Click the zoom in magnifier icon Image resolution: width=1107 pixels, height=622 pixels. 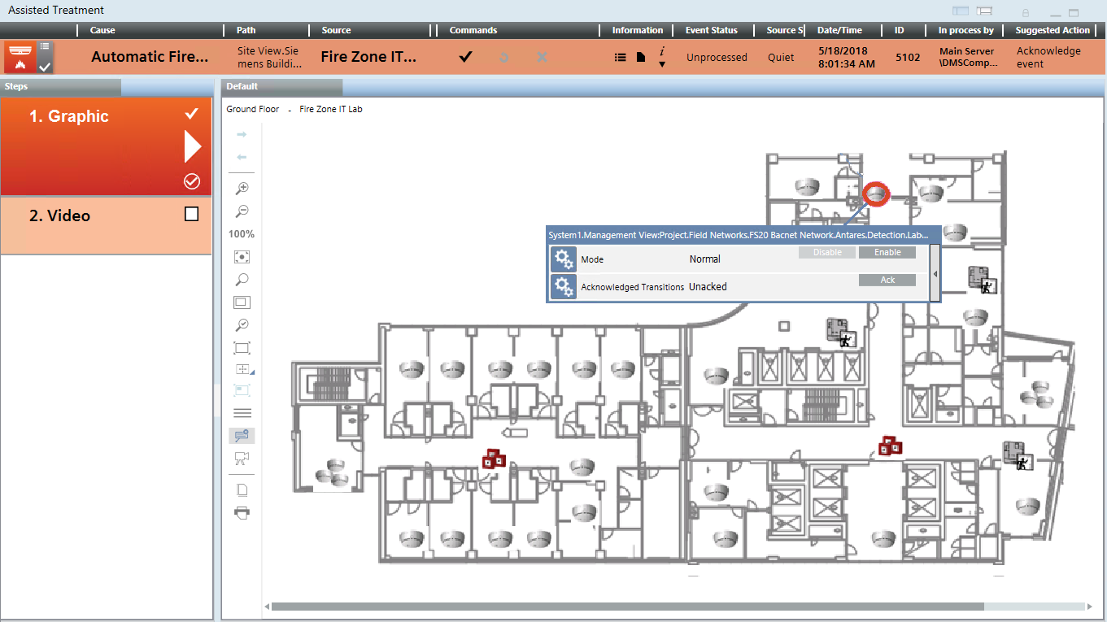[242, 189]
